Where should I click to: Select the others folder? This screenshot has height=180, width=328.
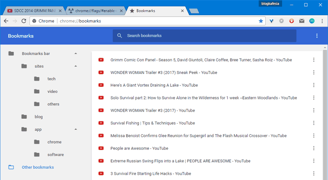[x=53, y=104]
